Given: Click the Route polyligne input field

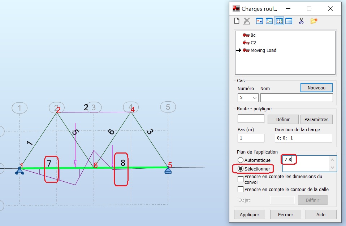Looking at the screenshot, I should [251, 119].
